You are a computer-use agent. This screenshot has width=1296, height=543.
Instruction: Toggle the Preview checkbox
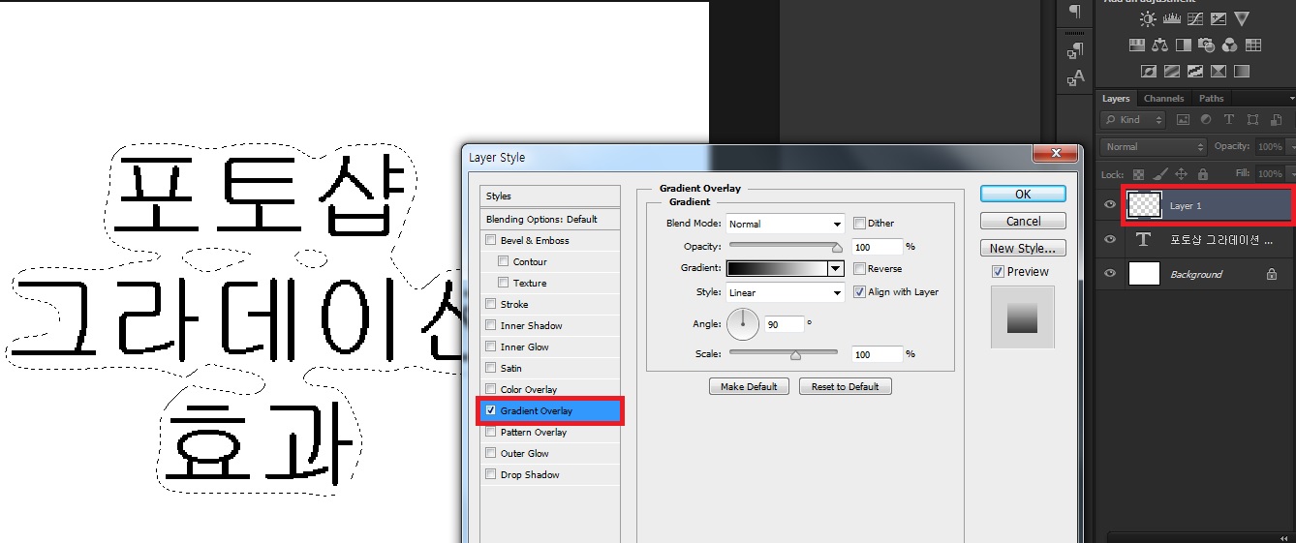click(x=998, y=272)
